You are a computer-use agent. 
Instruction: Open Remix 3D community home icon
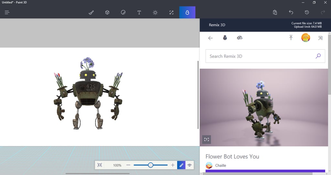(225, 38)
